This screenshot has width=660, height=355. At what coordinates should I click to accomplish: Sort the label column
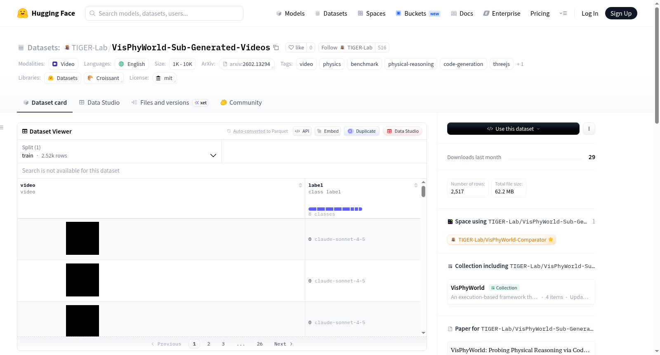tap(416, 185)
